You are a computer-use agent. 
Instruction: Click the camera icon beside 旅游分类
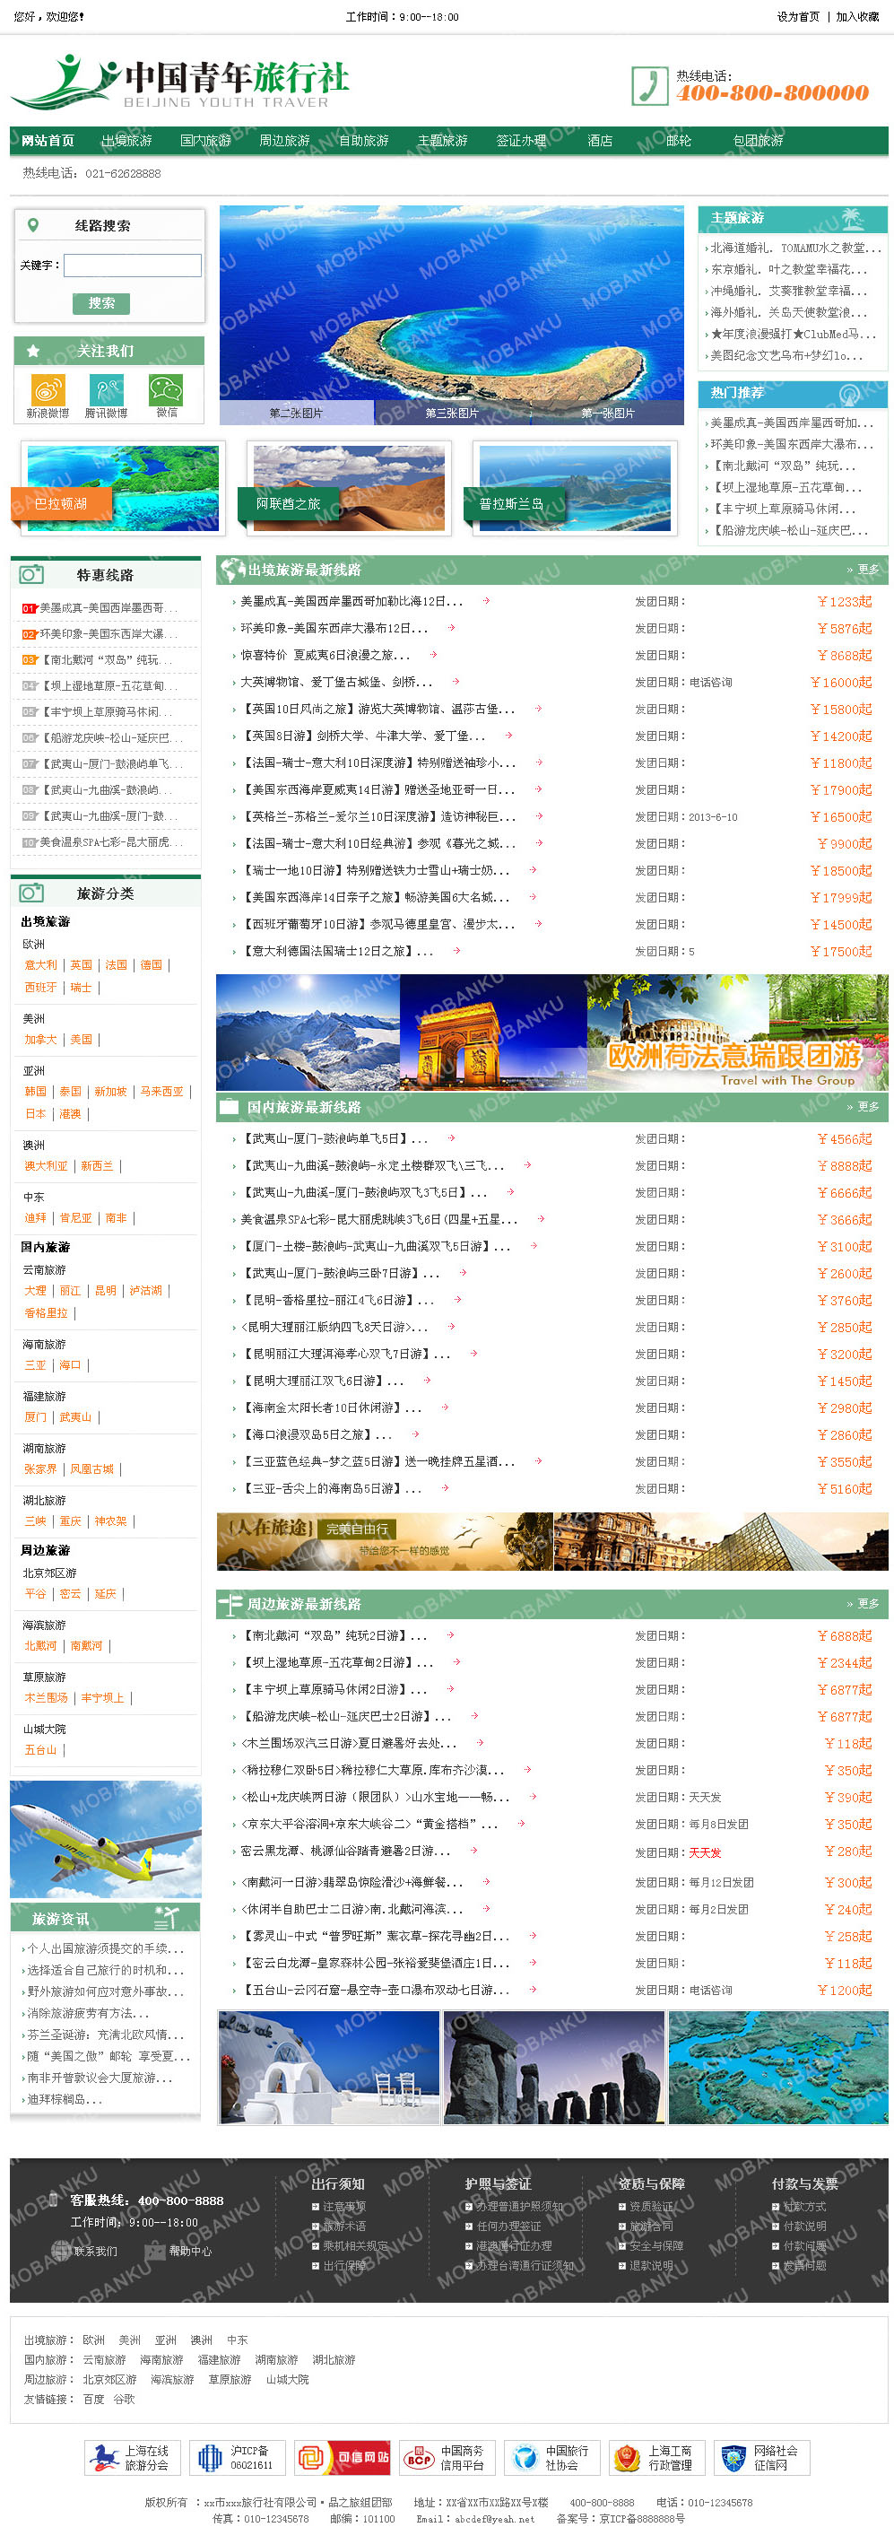31,893
